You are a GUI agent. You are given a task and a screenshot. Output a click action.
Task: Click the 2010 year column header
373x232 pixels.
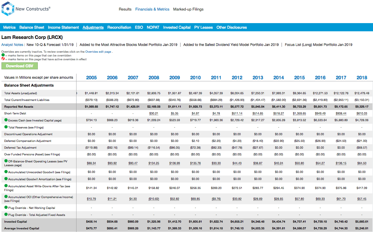tap(195, 78)
